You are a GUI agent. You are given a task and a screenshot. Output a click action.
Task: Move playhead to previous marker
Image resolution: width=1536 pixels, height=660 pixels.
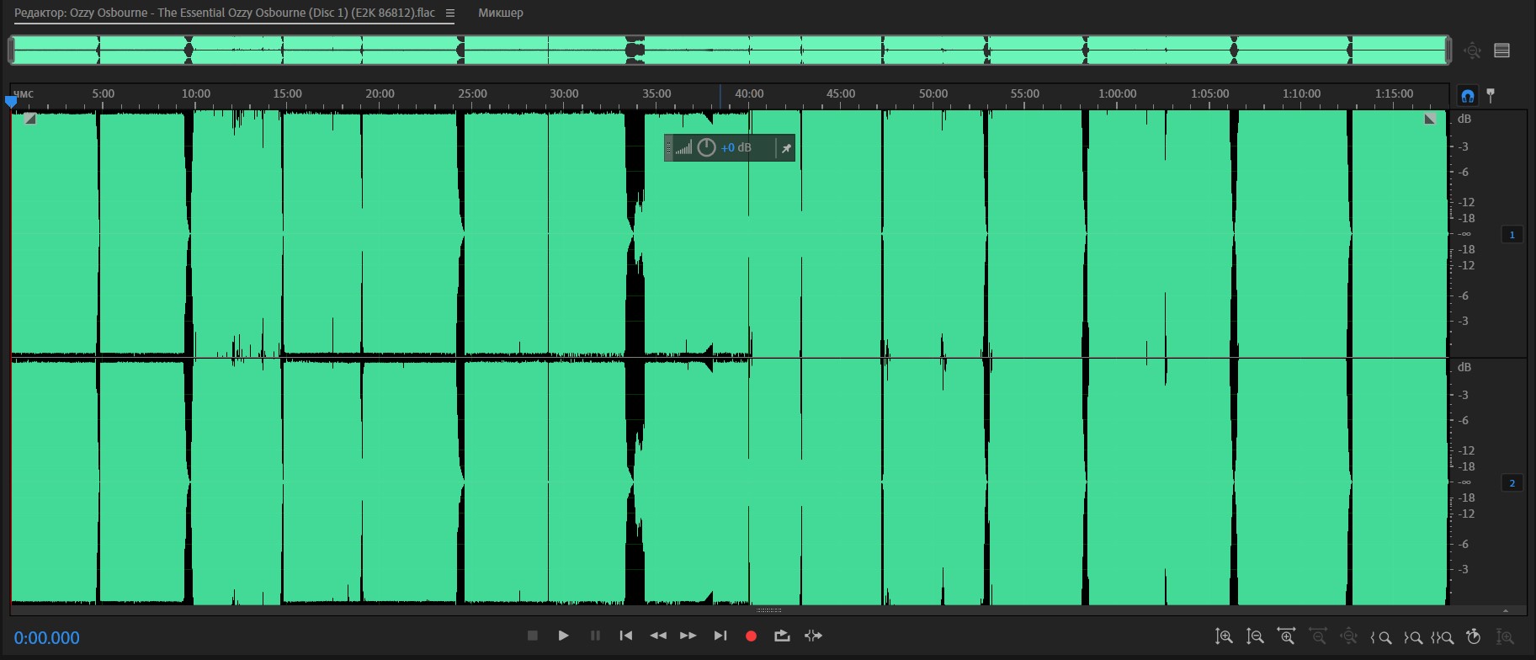pos(626,636)
